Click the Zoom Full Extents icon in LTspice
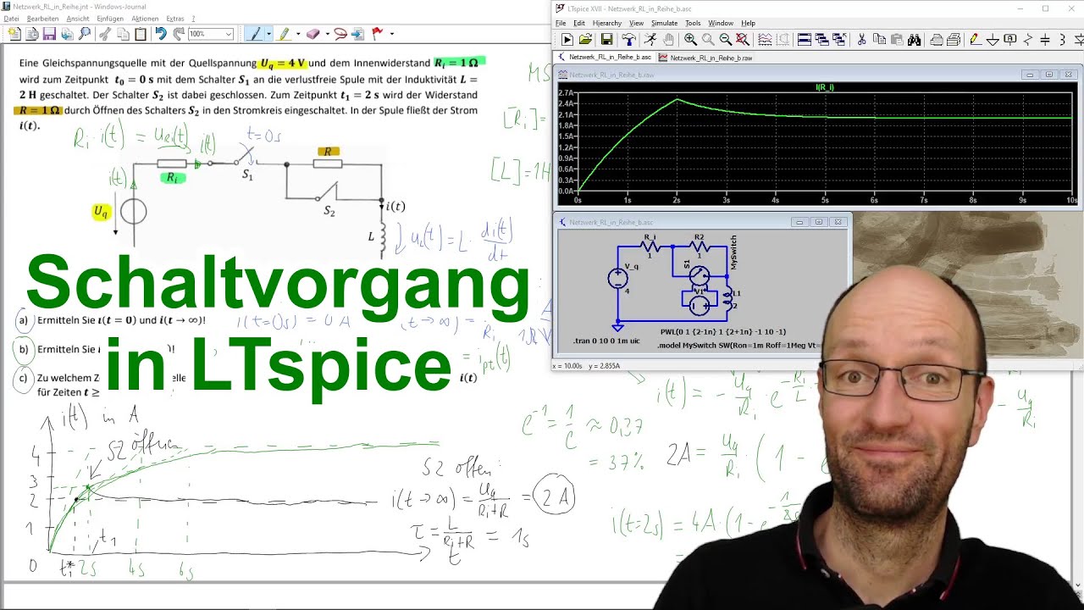The width and height of the screenshot is (1084, 610). coord(742,40)
